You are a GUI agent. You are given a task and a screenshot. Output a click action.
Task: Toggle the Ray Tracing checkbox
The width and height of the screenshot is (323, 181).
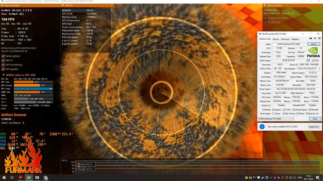[284, 113]
